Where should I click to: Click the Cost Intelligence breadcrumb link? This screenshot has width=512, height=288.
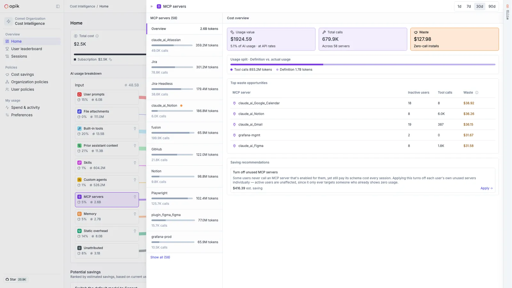tap(83, 6)
